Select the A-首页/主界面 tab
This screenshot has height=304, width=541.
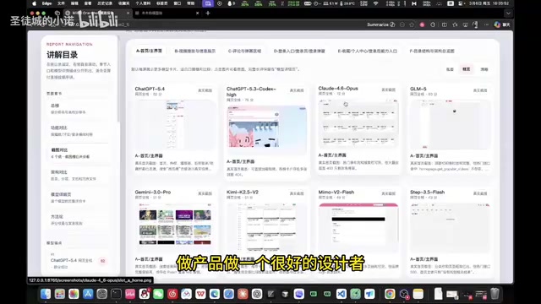tap(149, 51)
